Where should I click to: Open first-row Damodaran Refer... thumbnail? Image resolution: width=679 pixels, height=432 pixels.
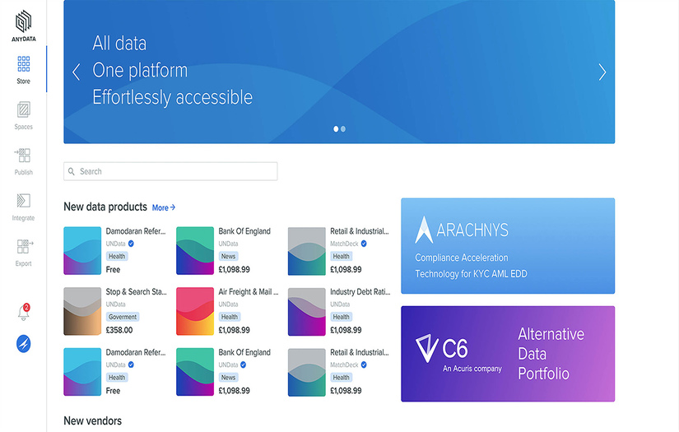(x=82, y=251)
